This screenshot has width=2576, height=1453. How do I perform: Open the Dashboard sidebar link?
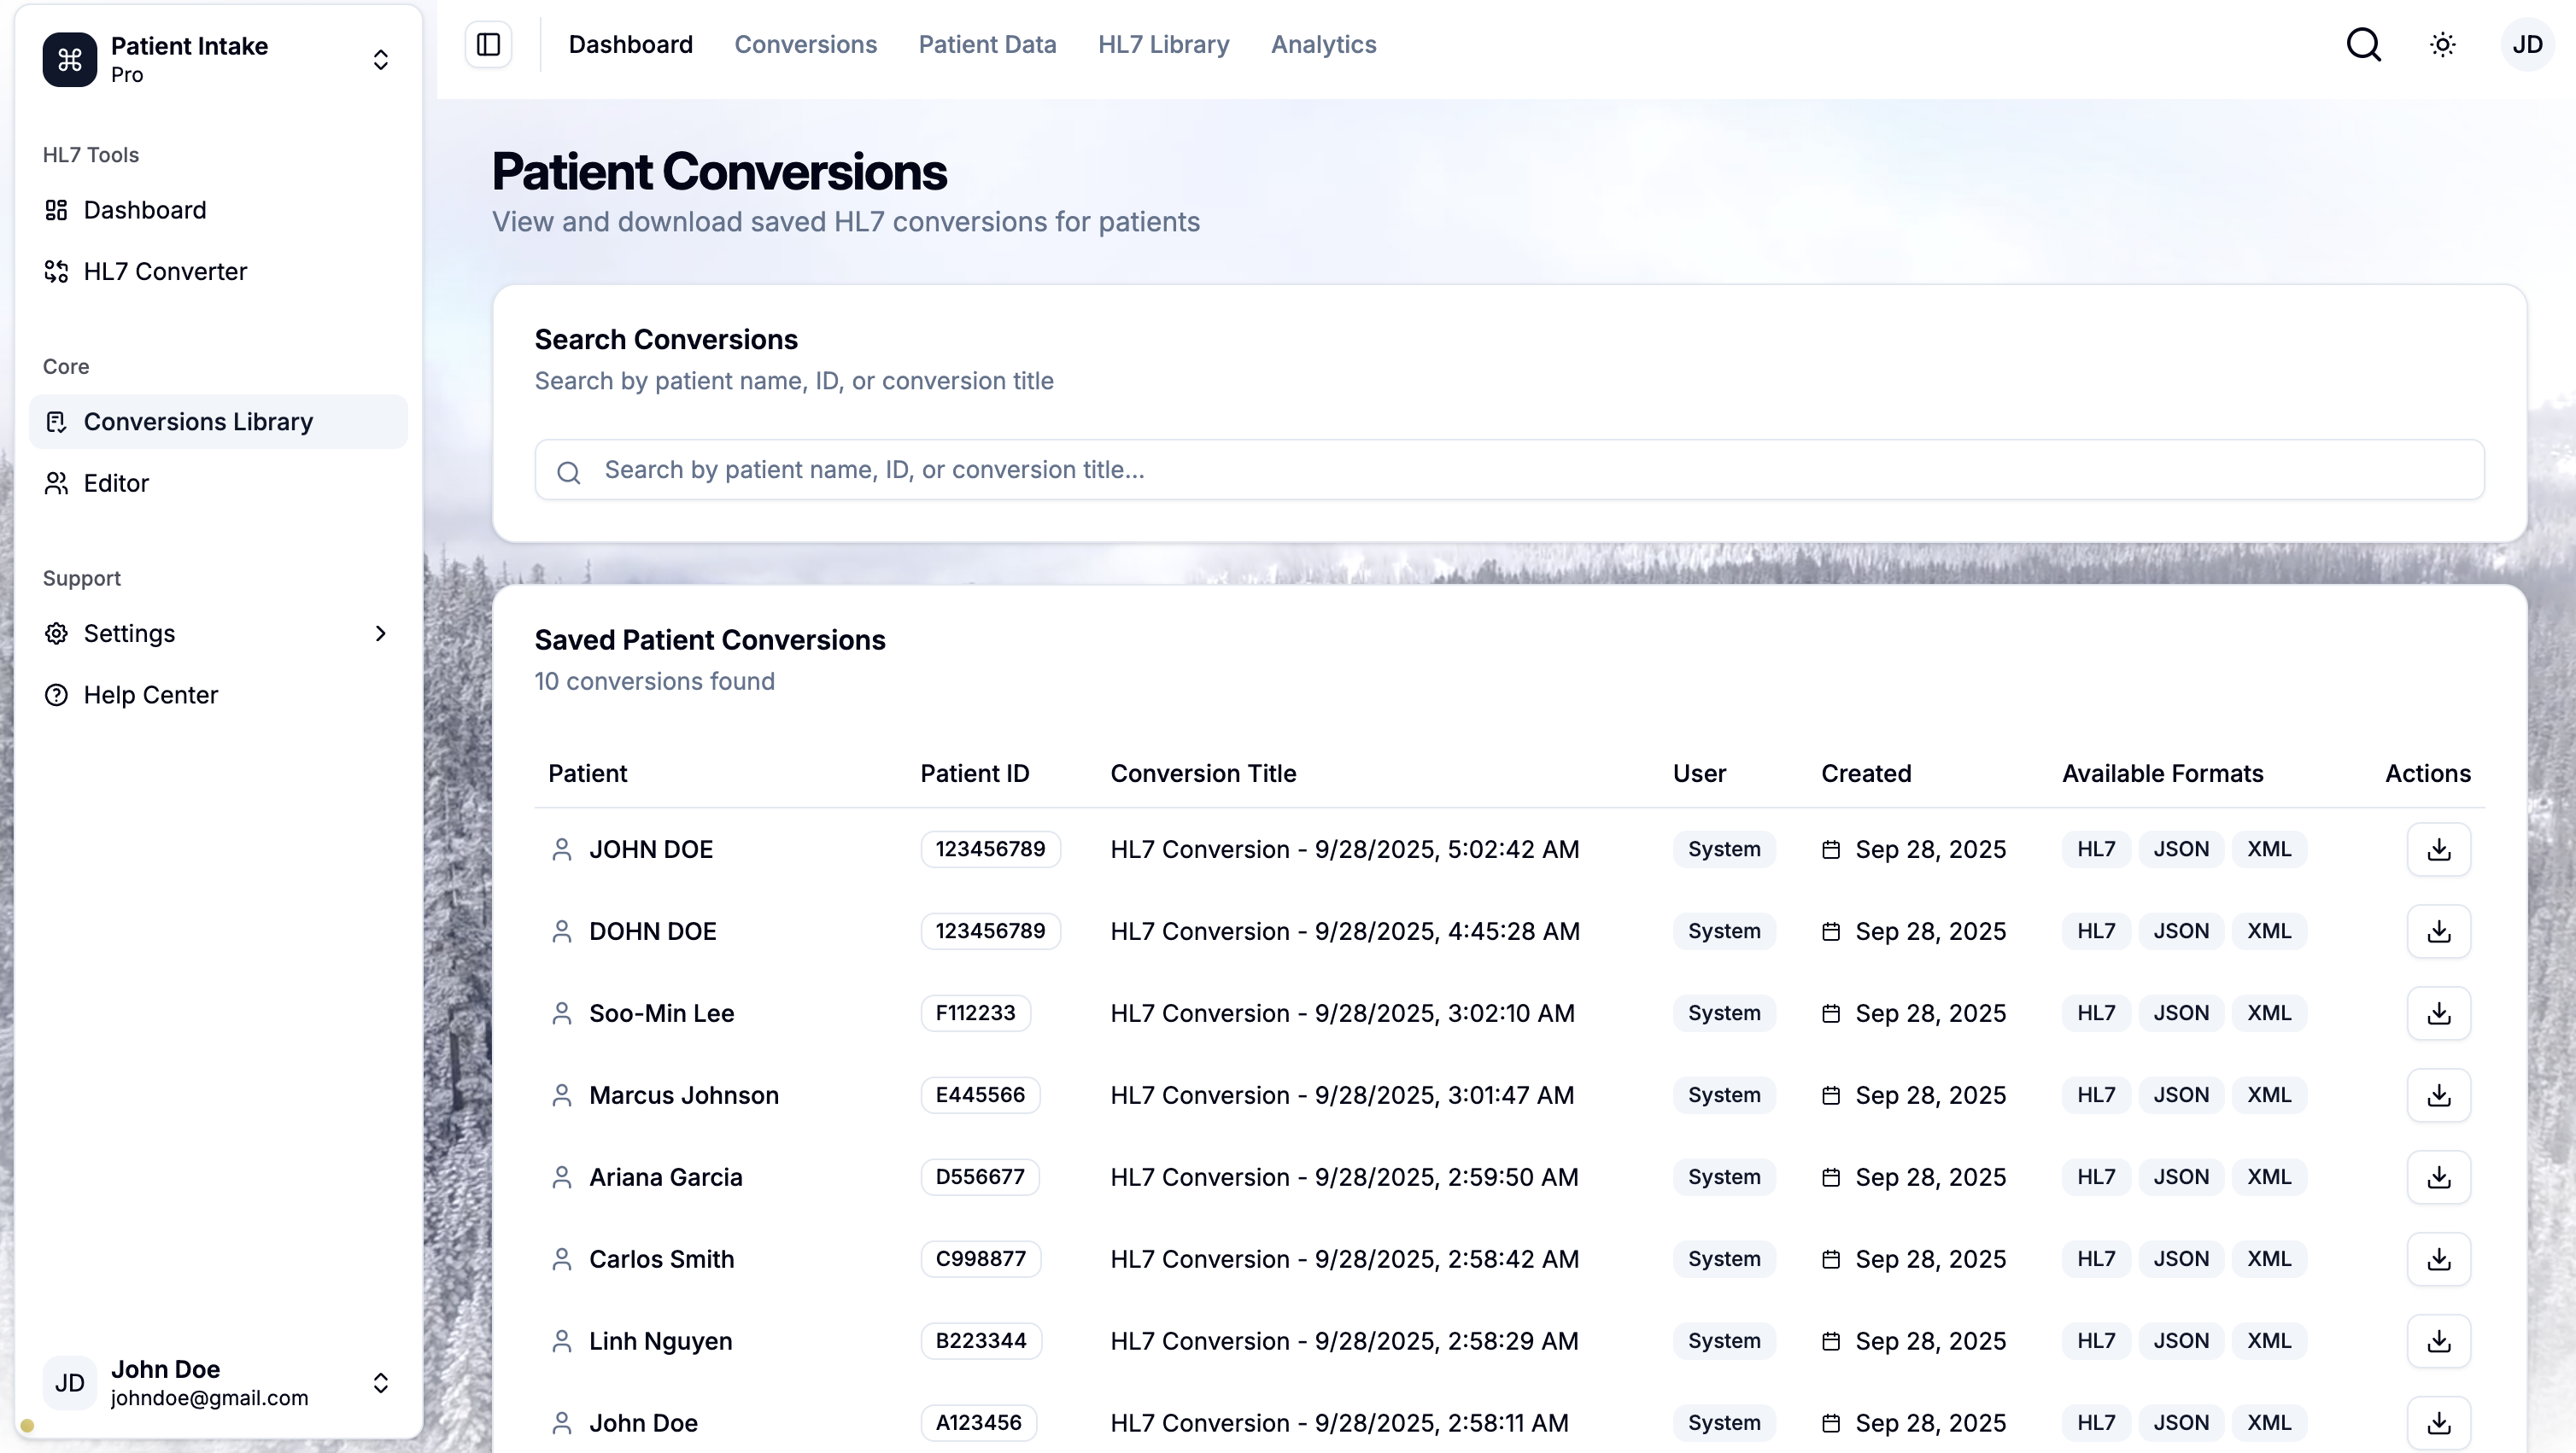click(145, 211)
